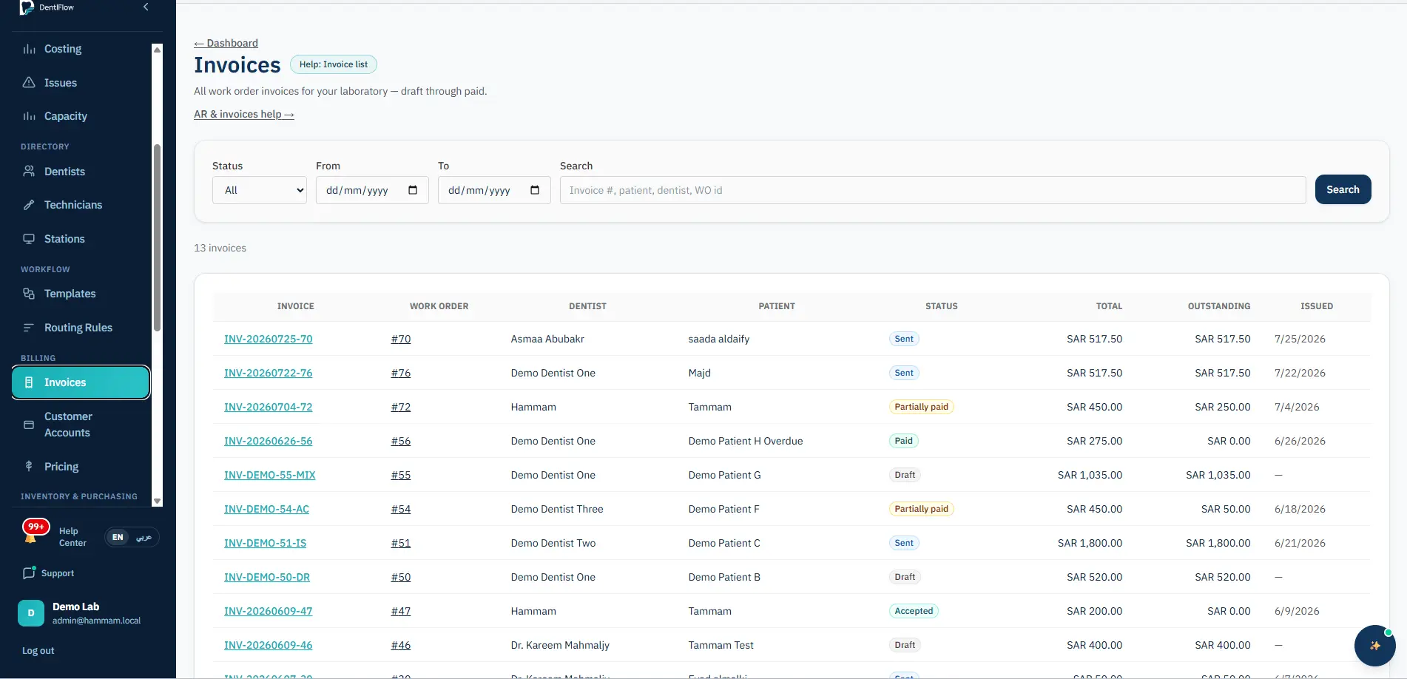The height and width of the screenshot is (679, 1407).
Task: Click the Customer Accounts card icon
Action: pyautogui.click(x=29, y=425)
